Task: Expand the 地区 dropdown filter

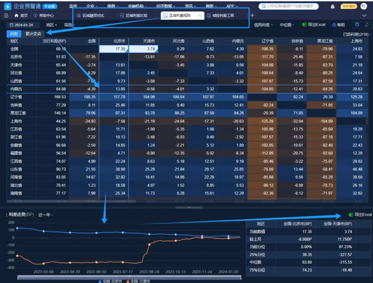Action: click(x=51, y=25)
